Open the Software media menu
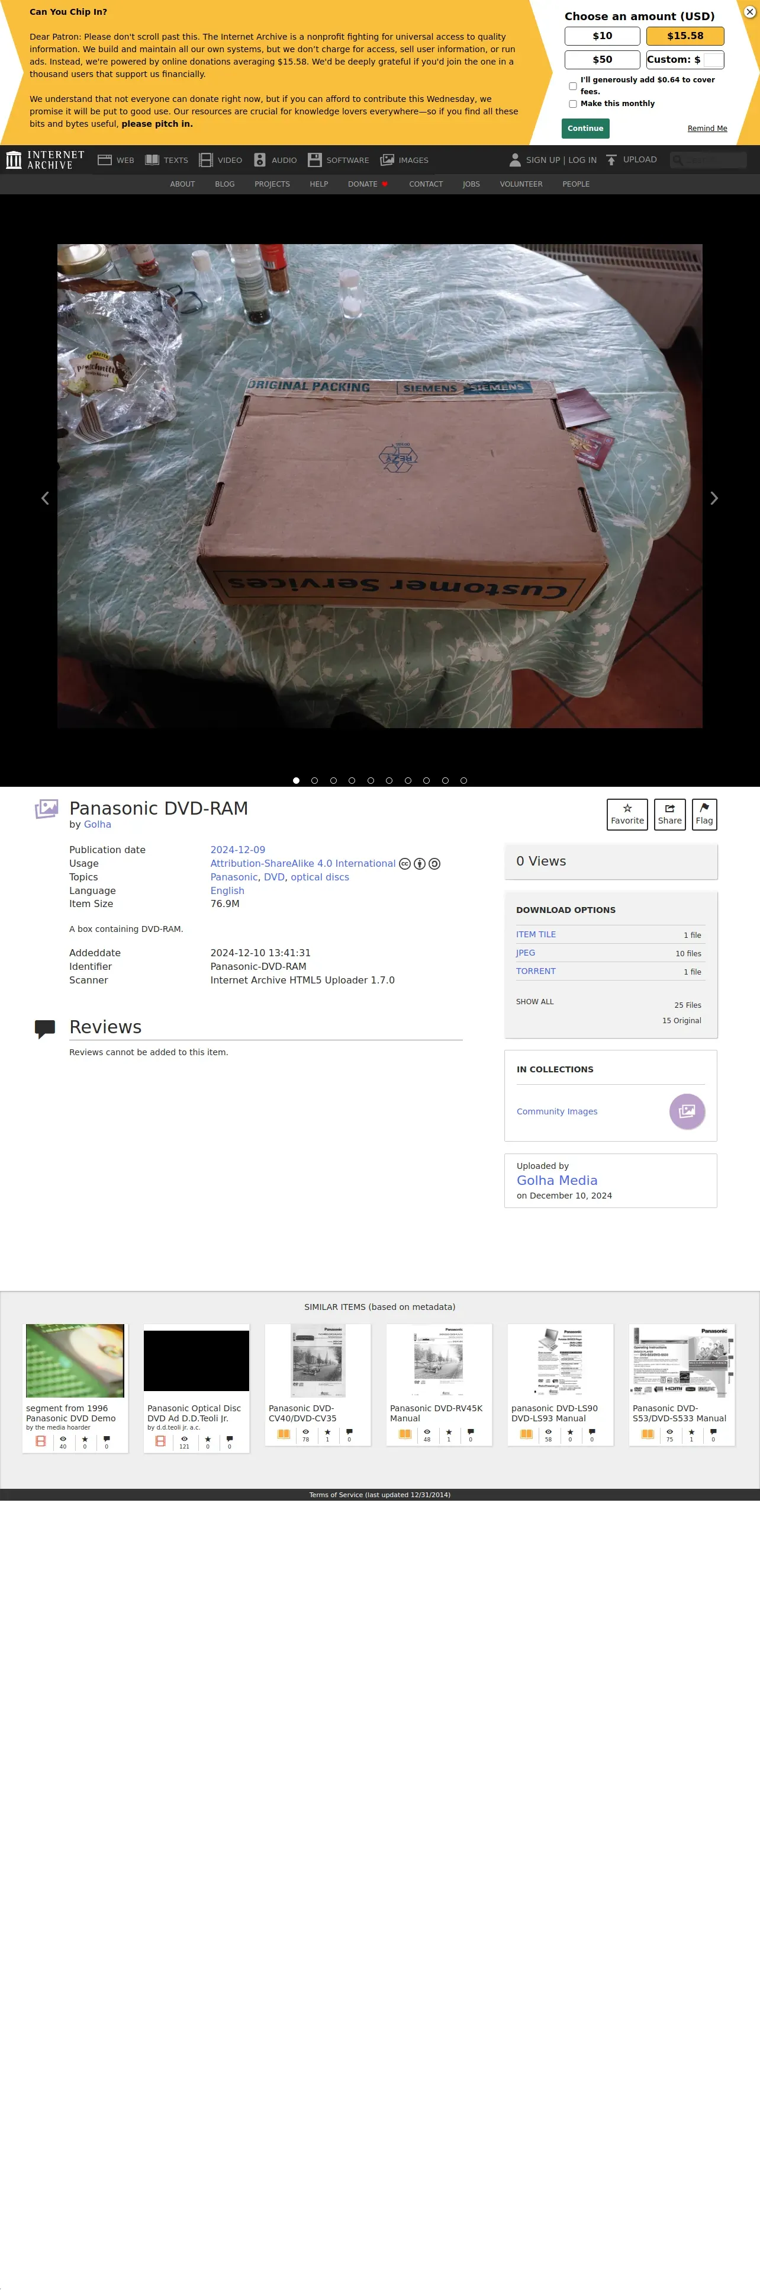 pyautogui.click(x=338, y=161)
